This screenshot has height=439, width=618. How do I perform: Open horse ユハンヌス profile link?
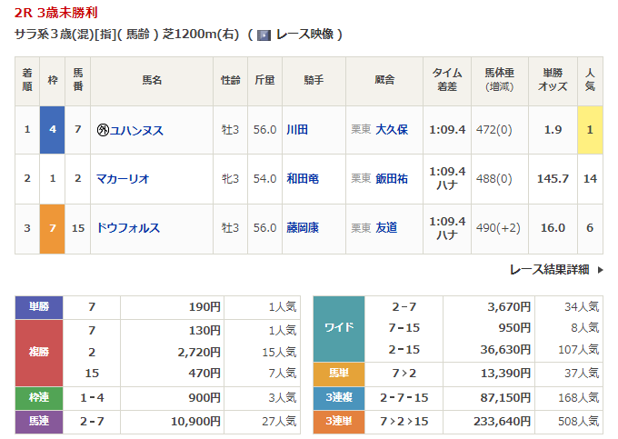pos(136,130)
